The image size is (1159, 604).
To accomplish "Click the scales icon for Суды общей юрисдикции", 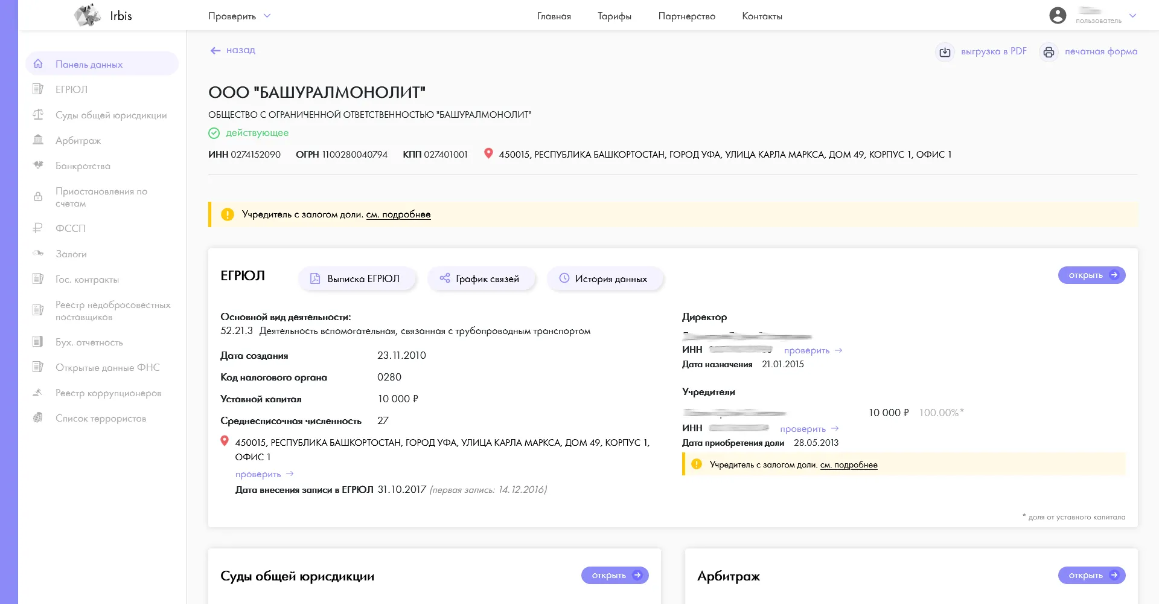I will (38, 114).
